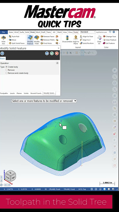This screenshot has height=212, width=119.
Task: Click Align to Face
Action: (x=86, y=37)
